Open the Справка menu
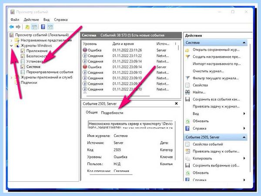 tap(61, 20)
